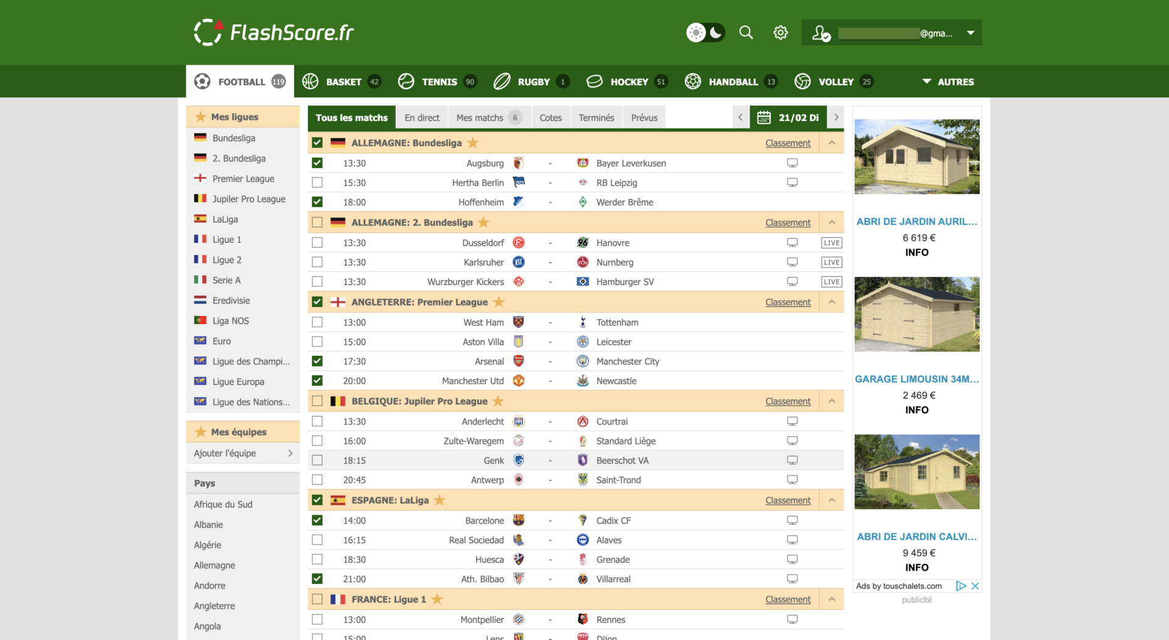Click the star next to LaLiga header
Image resolution: width=1169 pixels, height=640 pixels.
pyautogui.click(x=440, y=500)
